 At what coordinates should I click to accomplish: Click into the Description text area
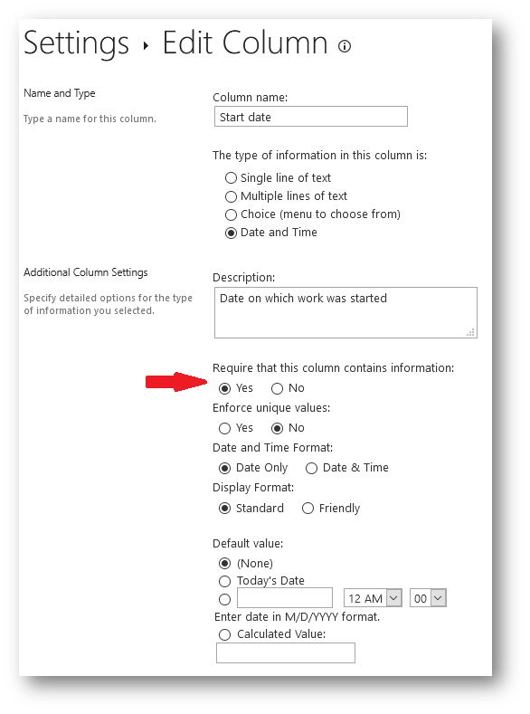(x=345, y=312)
